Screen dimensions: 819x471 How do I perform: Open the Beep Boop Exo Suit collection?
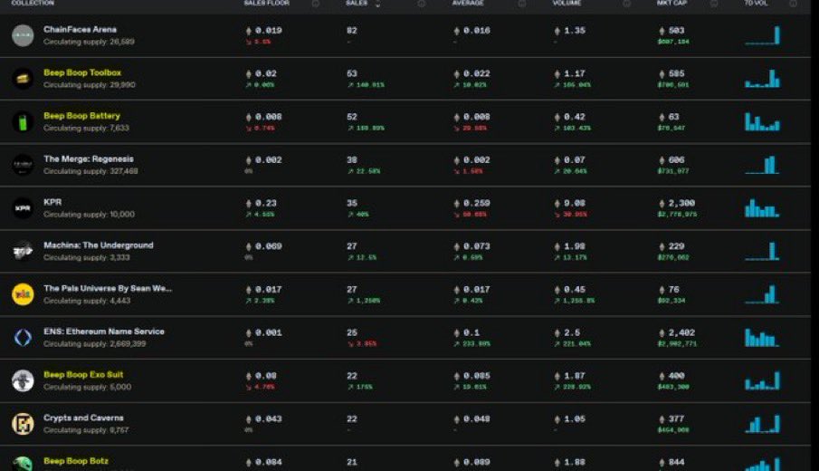pos(83,374)
